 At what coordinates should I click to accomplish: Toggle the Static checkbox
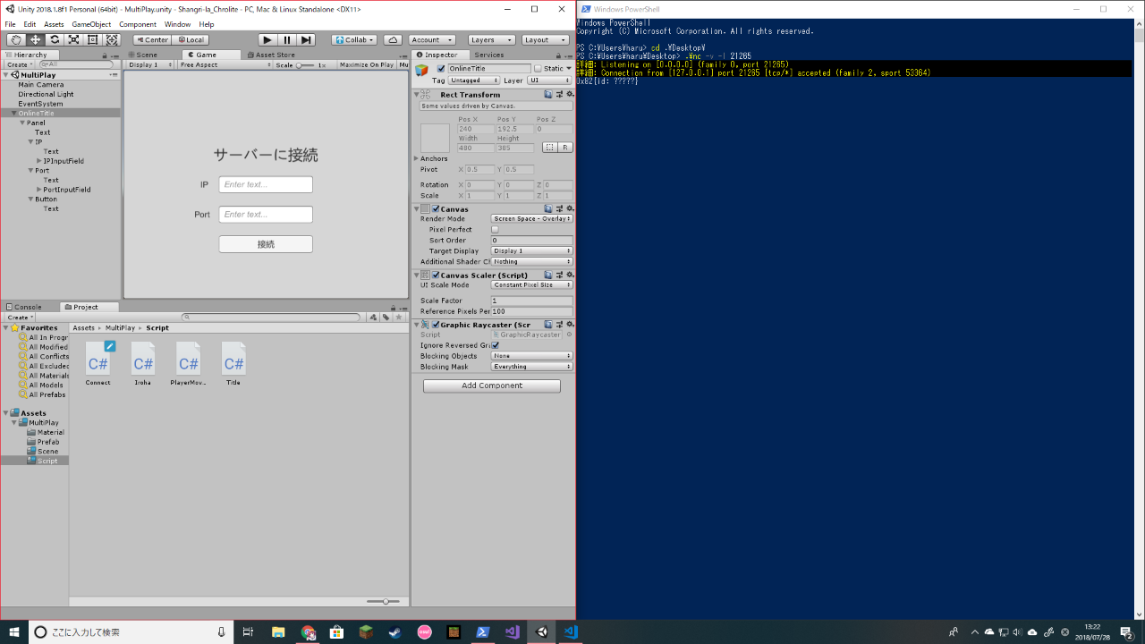coord(538,69)
